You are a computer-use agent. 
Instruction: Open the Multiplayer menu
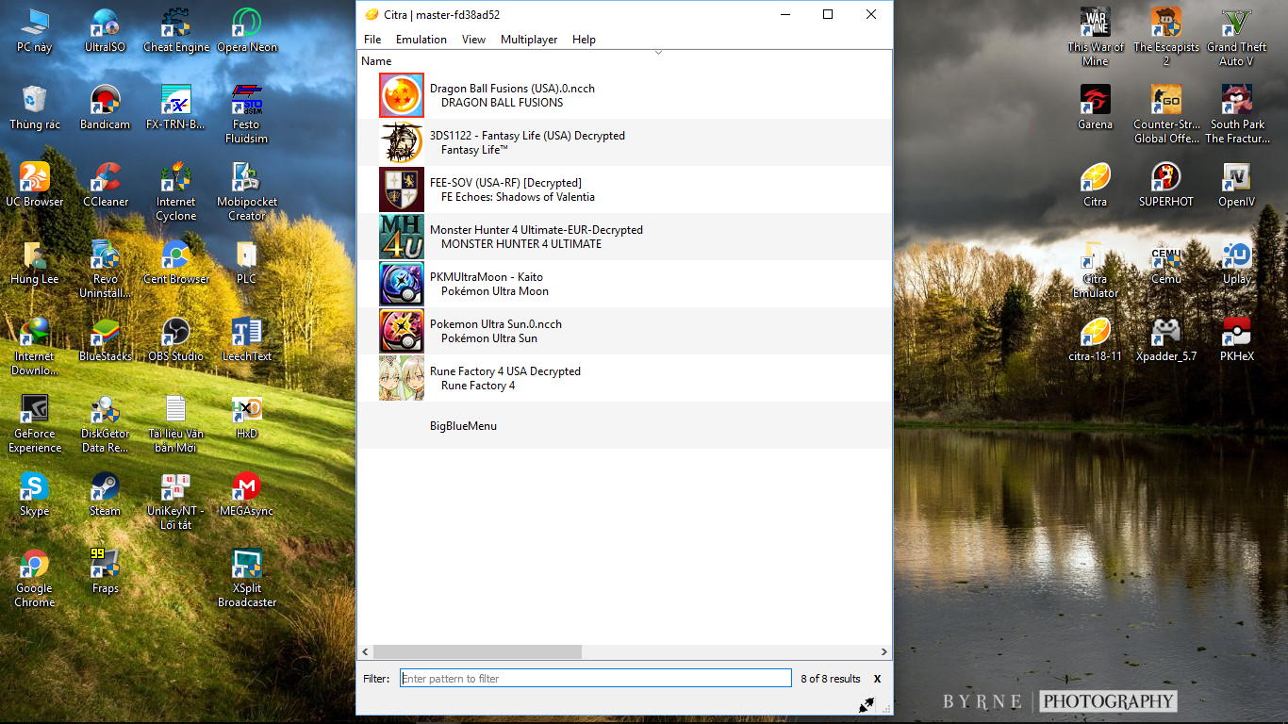[x=529, y=40]
